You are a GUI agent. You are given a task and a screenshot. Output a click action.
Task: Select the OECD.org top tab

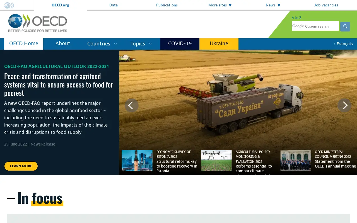coord(61,5)
